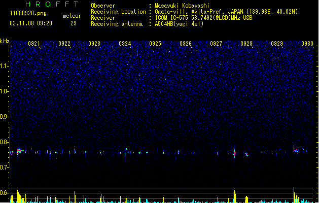Viewport: 319px width, 203px height.
Task: Click the bright meteor echo just before 0928
Action: (x=234, y=153)
